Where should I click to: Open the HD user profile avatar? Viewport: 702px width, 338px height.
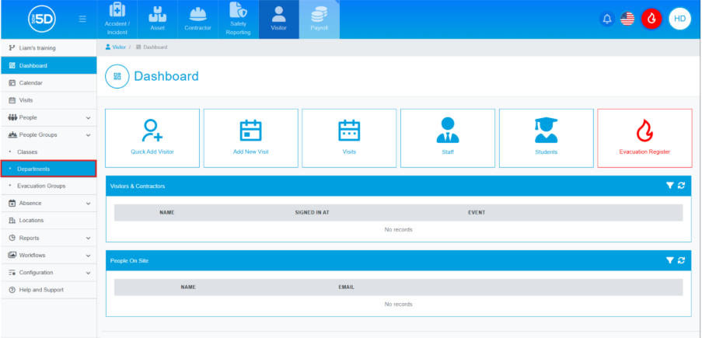pyautogui.click(x=679, y=19)
